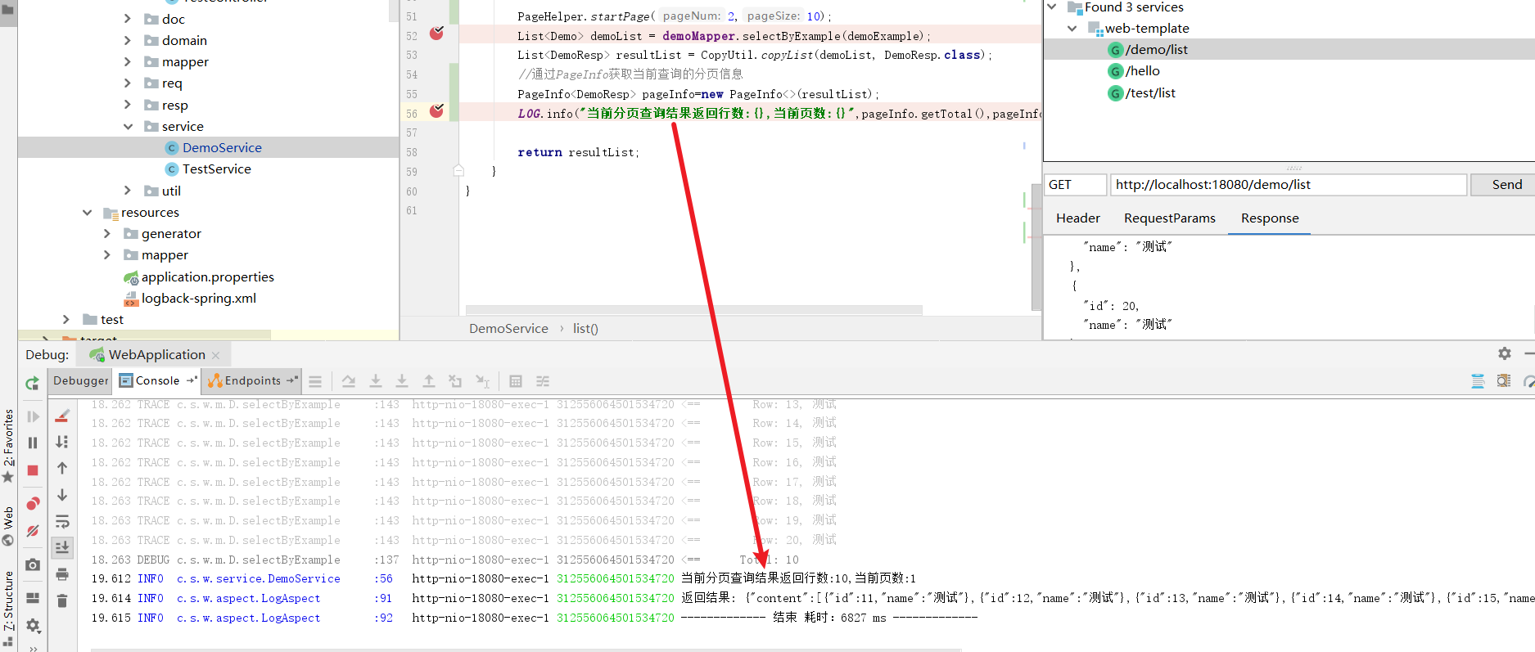Toggle the breakpoint on line 52
The height and width of the screenshot is (652, 1535).
[436, 34]
